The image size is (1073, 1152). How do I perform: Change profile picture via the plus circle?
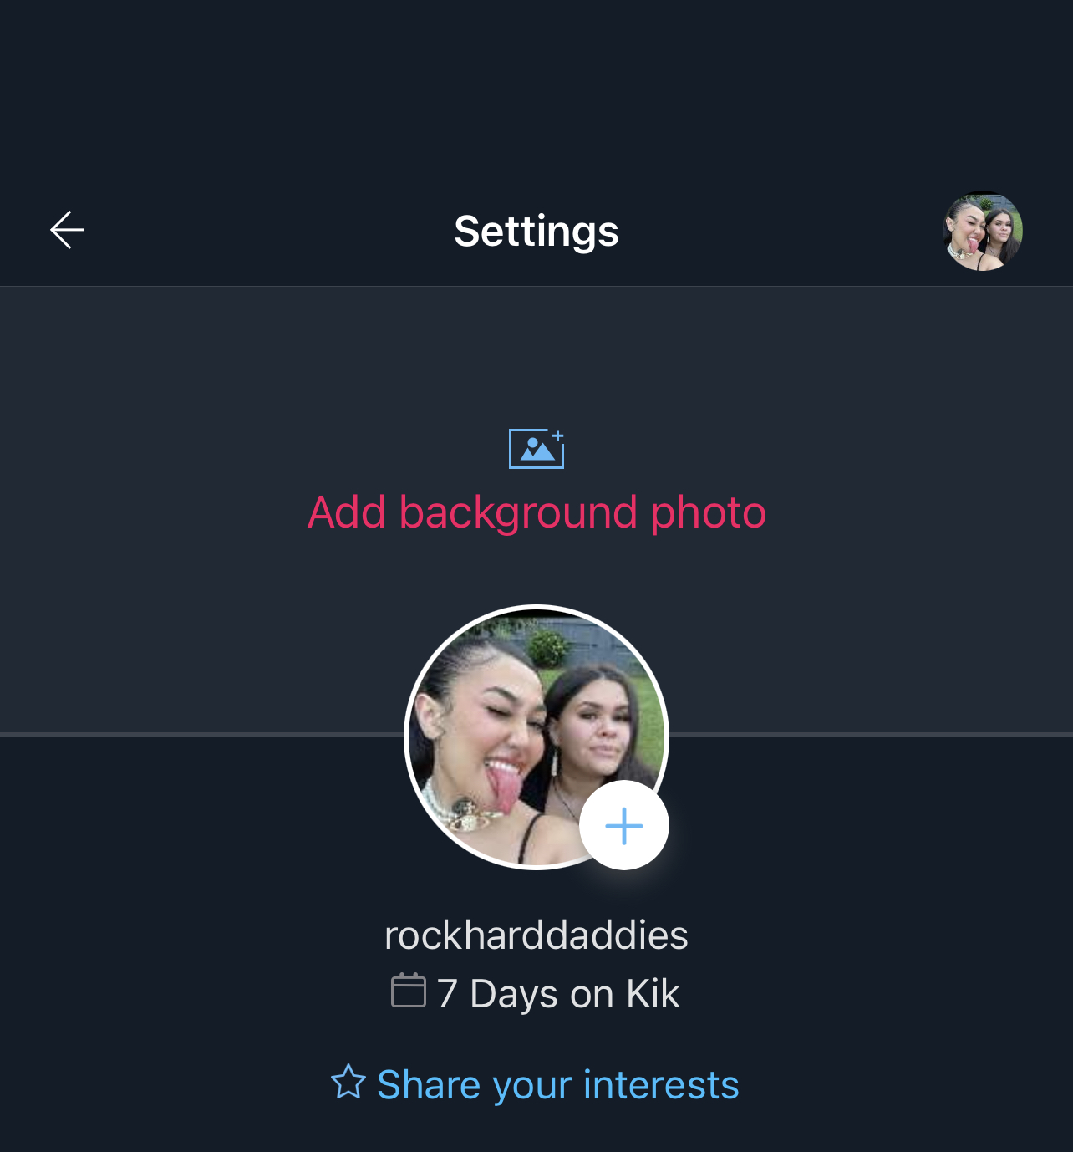(x=624, y=826)
